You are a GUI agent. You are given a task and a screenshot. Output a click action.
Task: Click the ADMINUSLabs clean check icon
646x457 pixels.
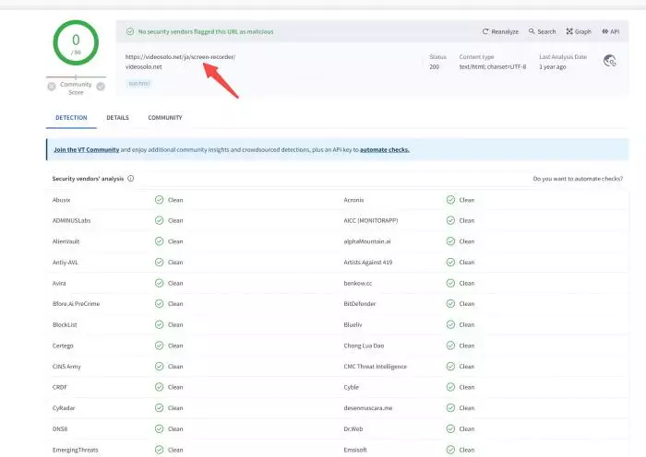(x=159, y=220)
